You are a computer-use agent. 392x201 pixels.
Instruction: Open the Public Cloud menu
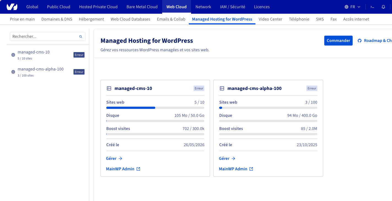(59, 7)
